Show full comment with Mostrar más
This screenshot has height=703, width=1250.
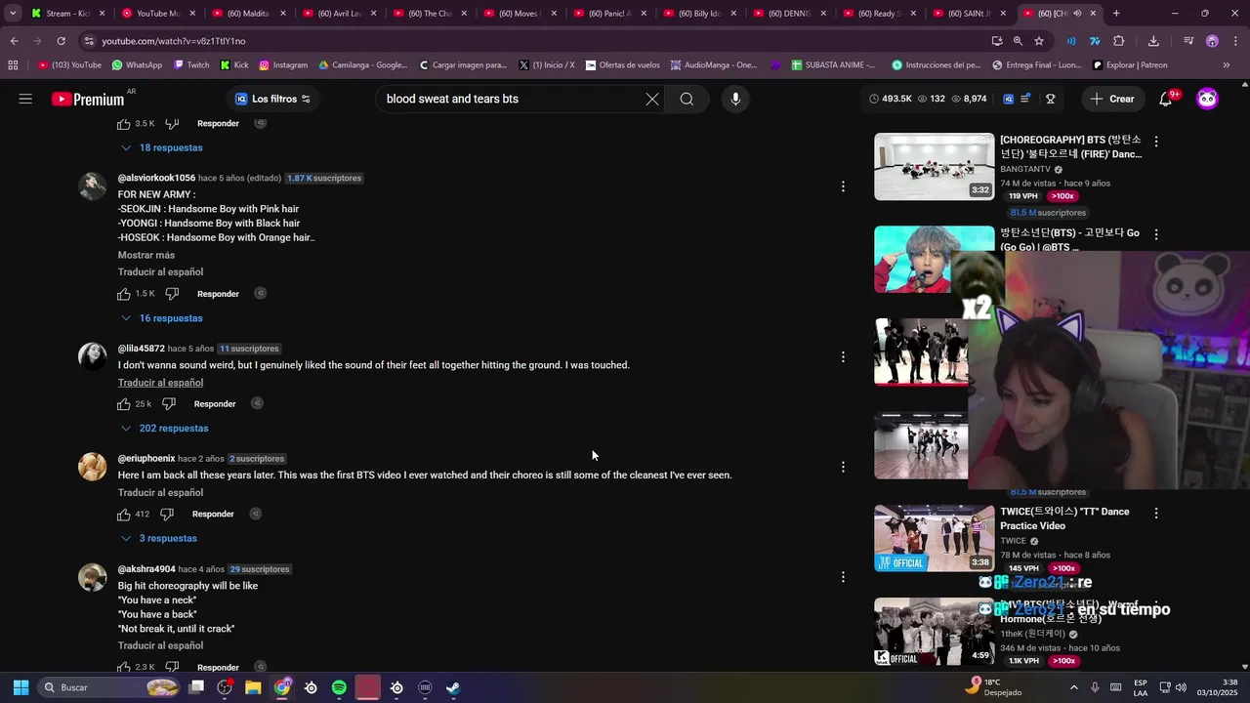pyautogui.click(x=146, y=255)
